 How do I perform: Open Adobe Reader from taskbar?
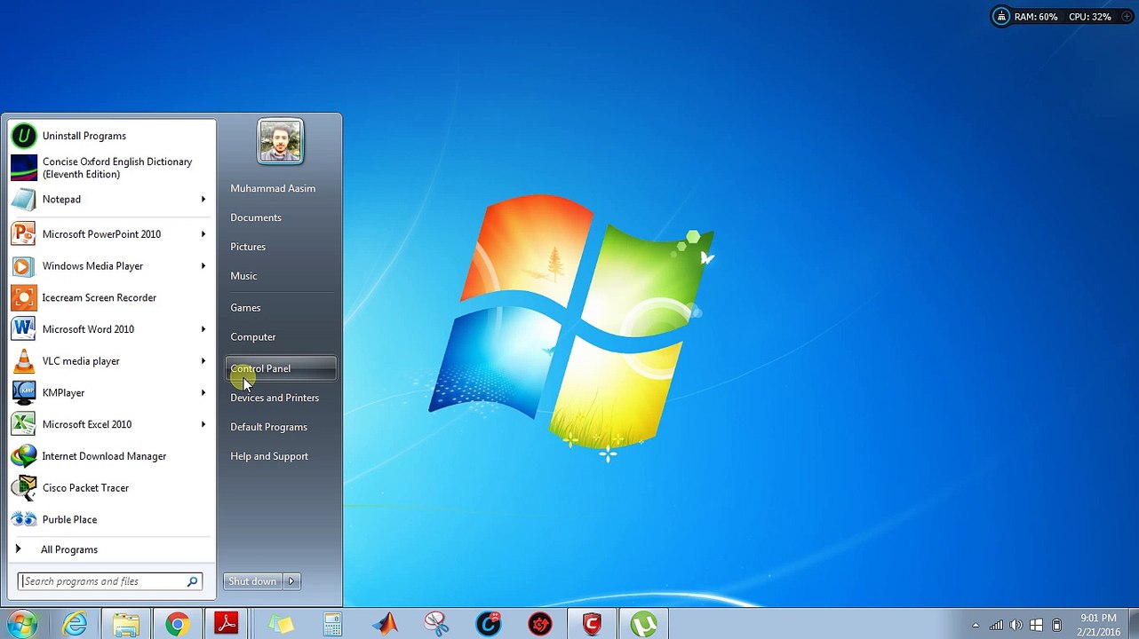coord(227,625)
